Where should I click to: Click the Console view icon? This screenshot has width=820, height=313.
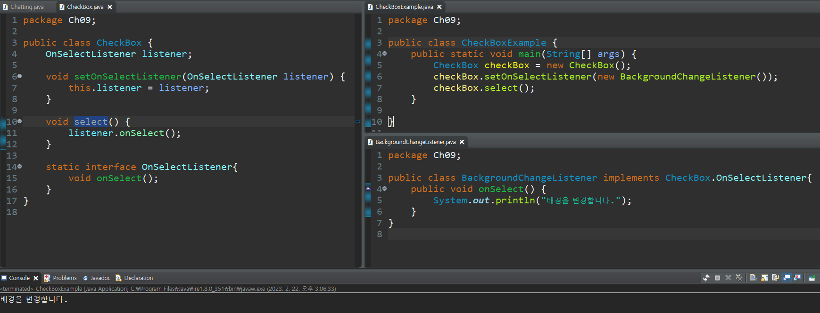tap(4, 278)
